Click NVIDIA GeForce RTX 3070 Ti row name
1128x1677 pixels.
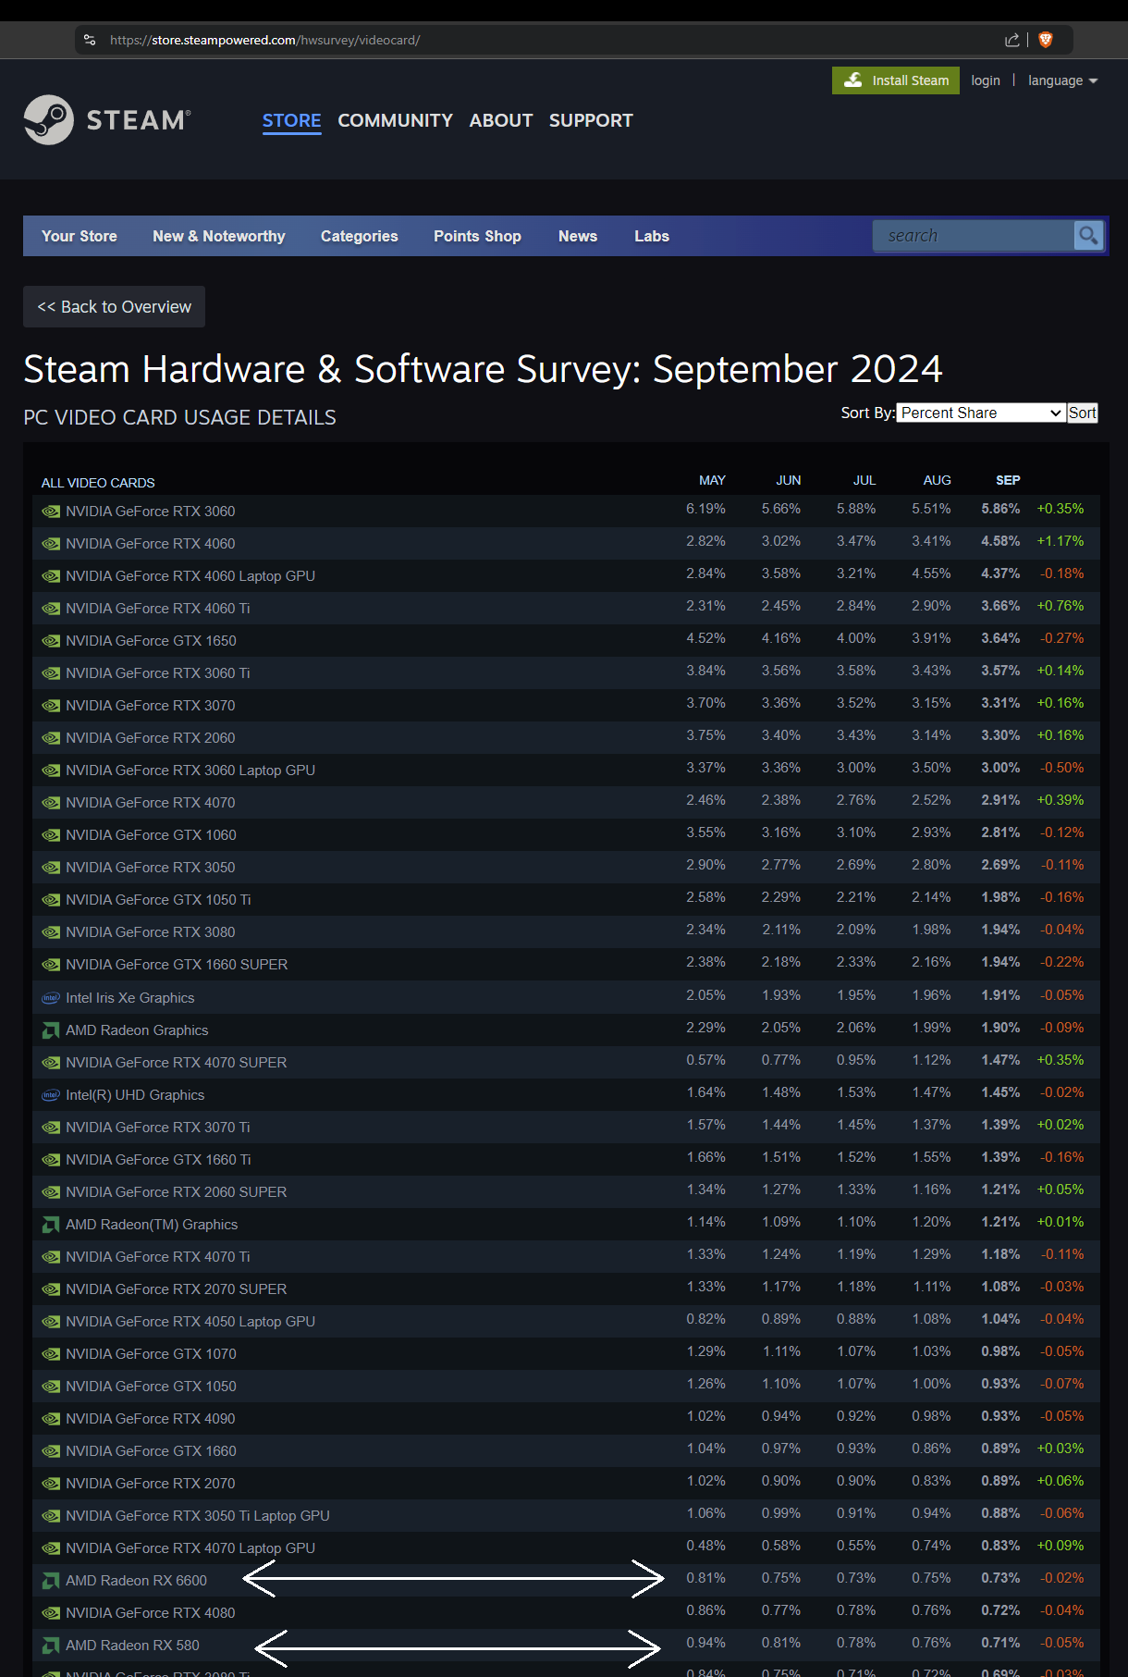(158, 1128)
